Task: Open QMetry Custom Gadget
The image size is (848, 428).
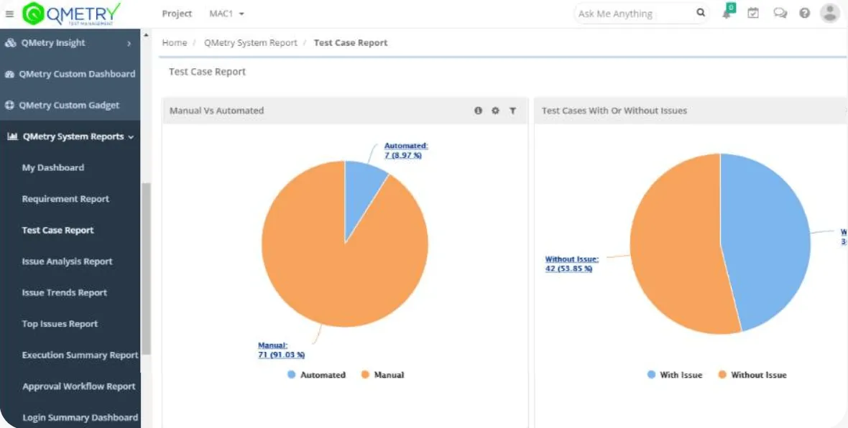Action: [70, 106]
